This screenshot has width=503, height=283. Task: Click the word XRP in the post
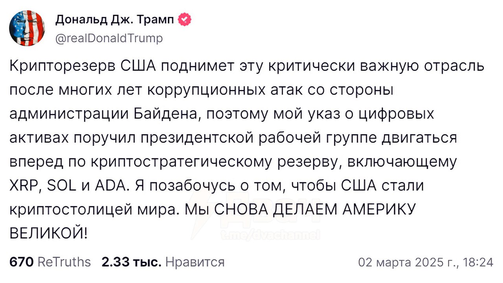[x=23, y=186]
